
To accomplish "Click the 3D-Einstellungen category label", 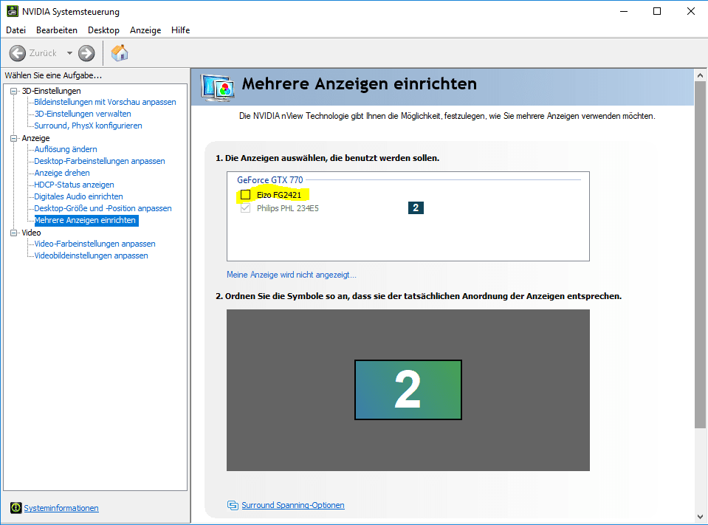I will click(52, 91).
